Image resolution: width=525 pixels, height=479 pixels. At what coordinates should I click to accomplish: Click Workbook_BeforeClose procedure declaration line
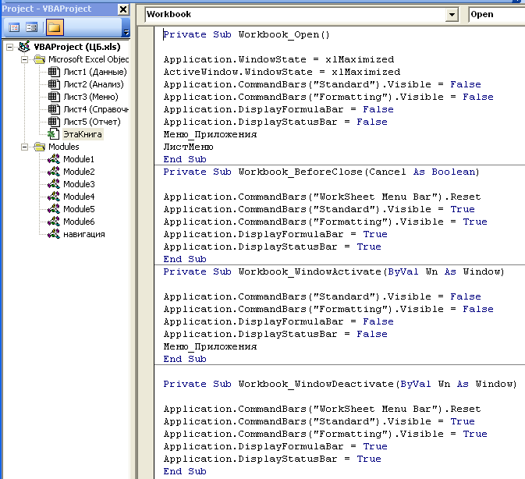(321, 172)
